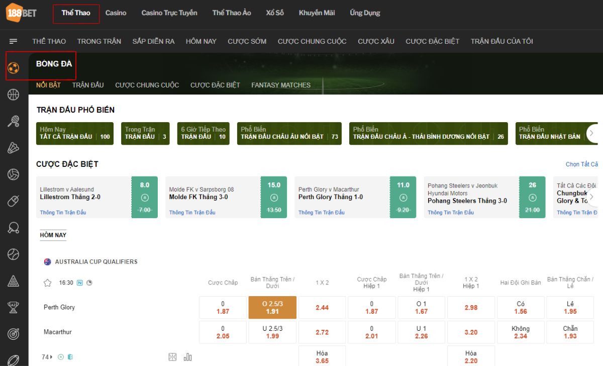Open the badminton sport section
The width and height of the screenshot is (603, 366).
(13, 148)
